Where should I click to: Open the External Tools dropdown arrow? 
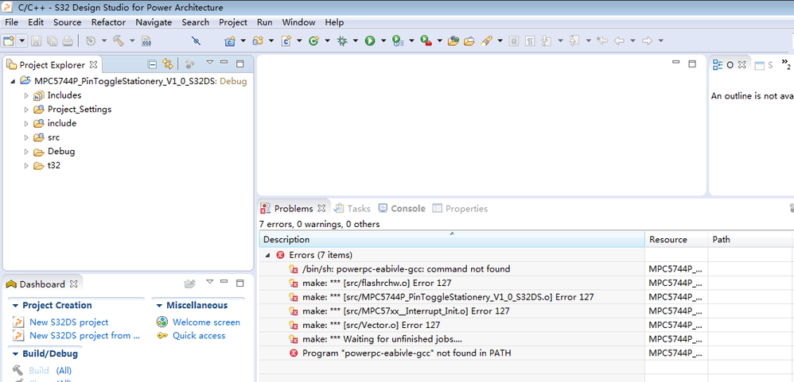point(439,41)
